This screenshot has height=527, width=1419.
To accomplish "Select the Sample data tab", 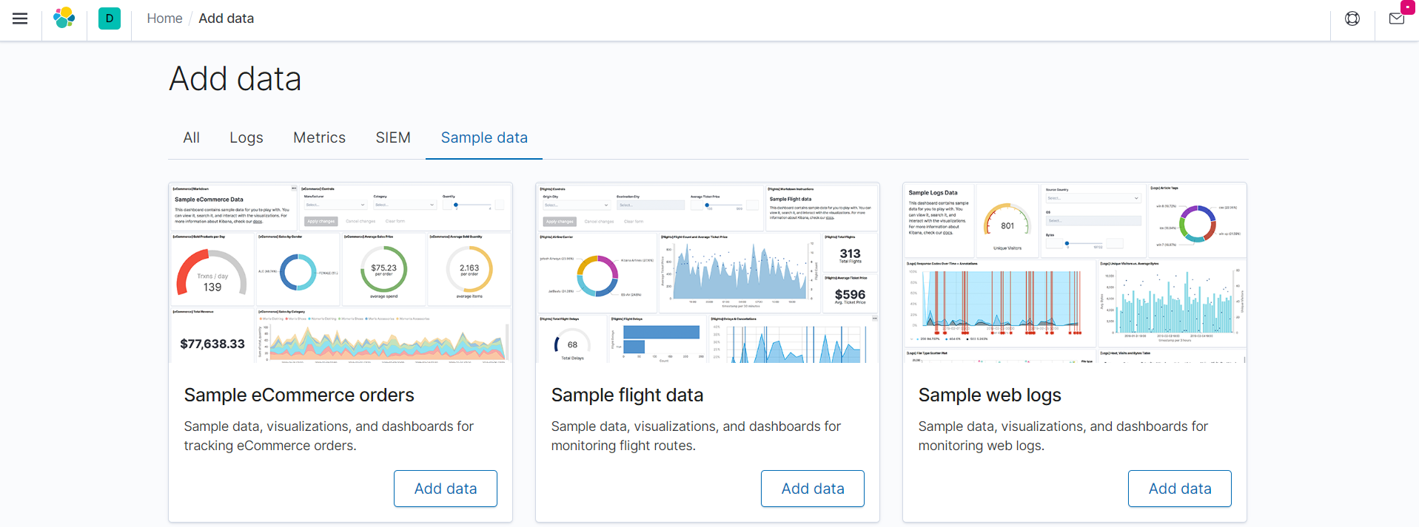I will pyautogui.click(x=484, y=137).
